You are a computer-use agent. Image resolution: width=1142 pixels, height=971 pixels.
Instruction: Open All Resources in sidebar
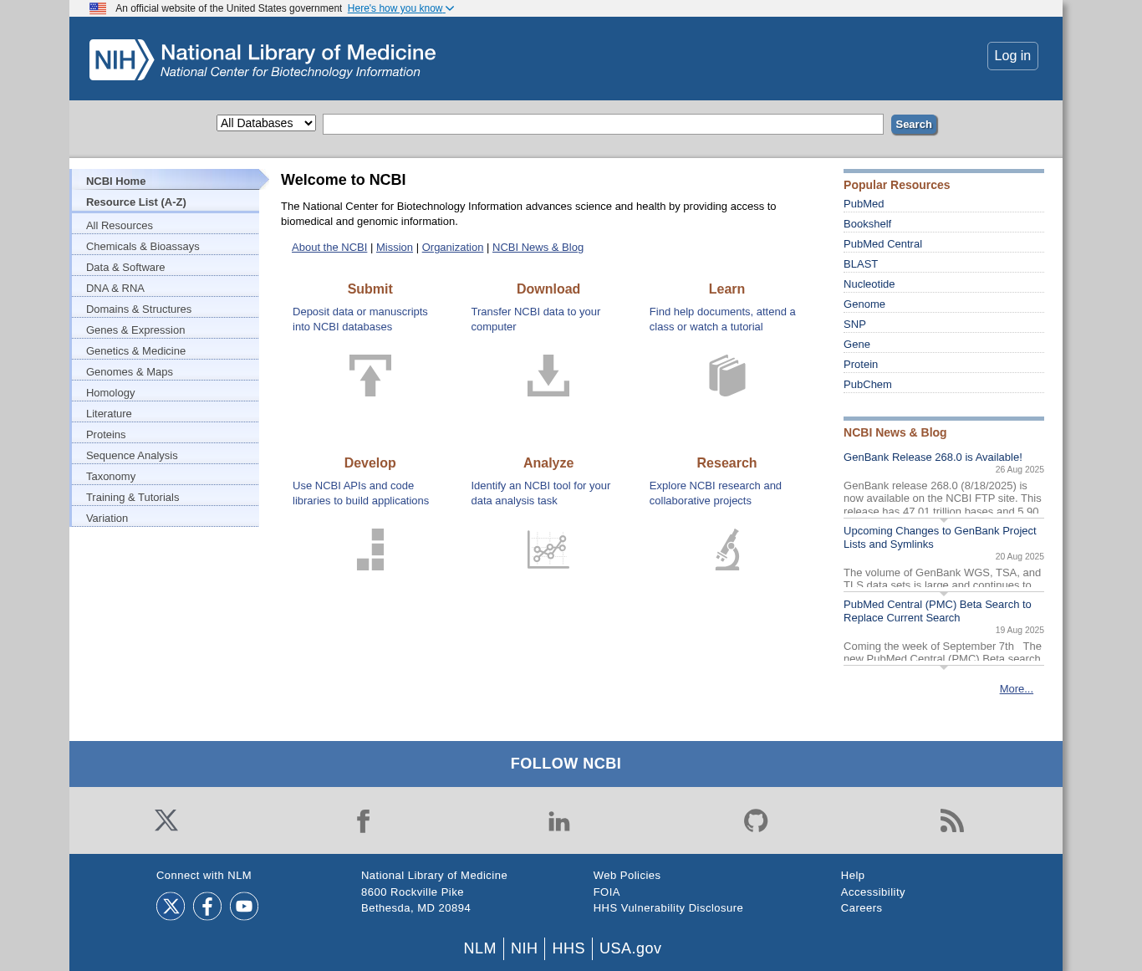pyautogui.click(x=165, y=225)
